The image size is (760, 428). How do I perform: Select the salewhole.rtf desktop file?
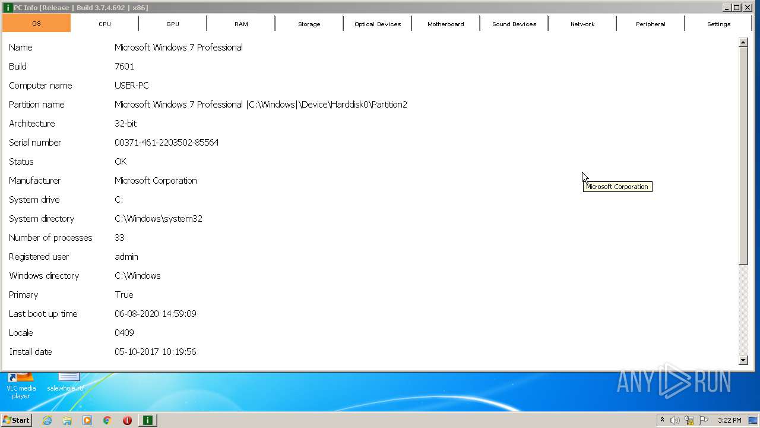click(x=66, y=382)
